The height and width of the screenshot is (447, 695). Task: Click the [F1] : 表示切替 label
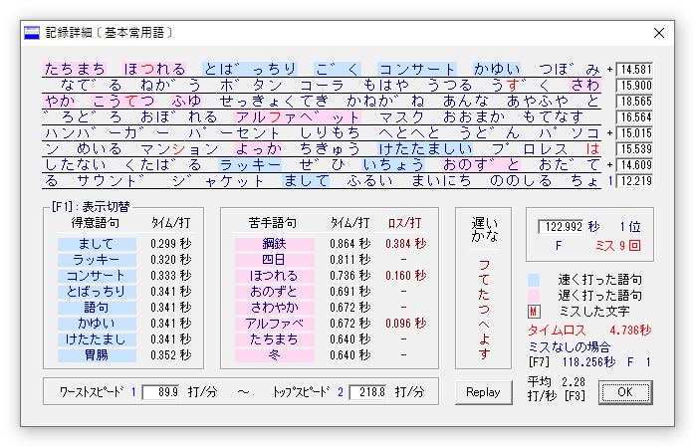(x=91, y=207)
